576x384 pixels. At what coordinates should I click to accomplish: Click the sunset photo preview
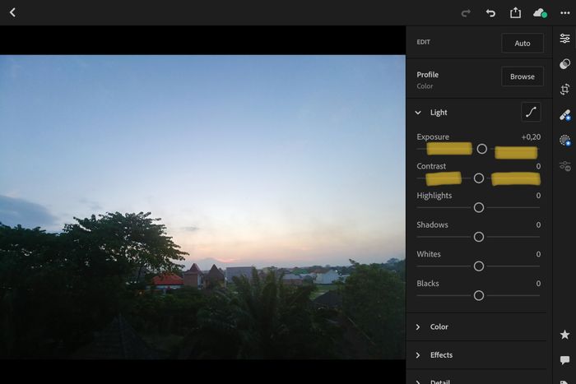pos(202,207)
